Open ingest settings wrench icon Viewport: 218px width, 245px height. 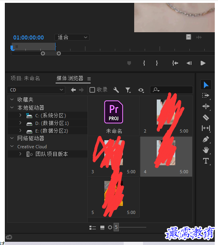116,90
